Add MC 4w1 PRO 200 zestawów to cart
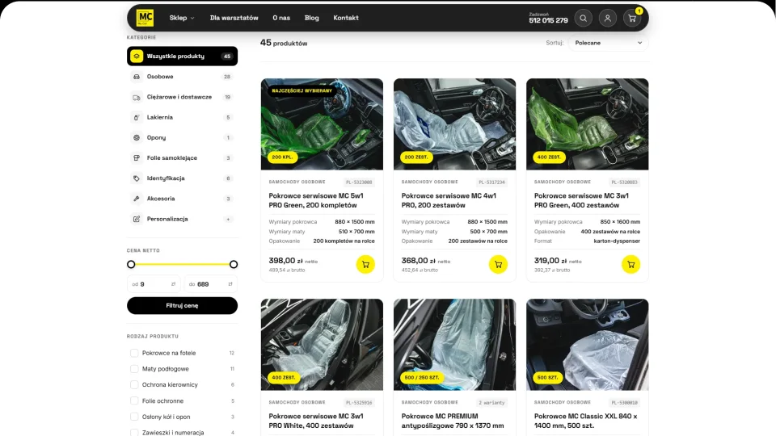Viewport: 776px width, 436px height. [x=499, y=265]
